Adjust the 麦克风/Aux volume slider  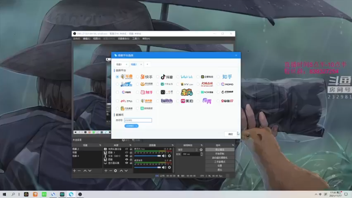click(147, 156)
